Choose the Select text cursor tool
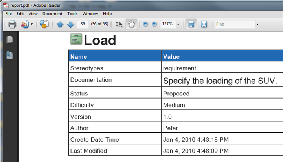283x162 pixels. (119, 24)
